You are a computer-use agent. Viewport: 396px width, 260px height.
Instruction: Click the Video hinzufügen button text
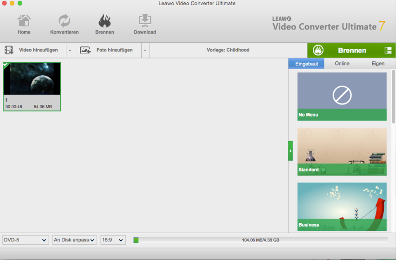(39, 50)
